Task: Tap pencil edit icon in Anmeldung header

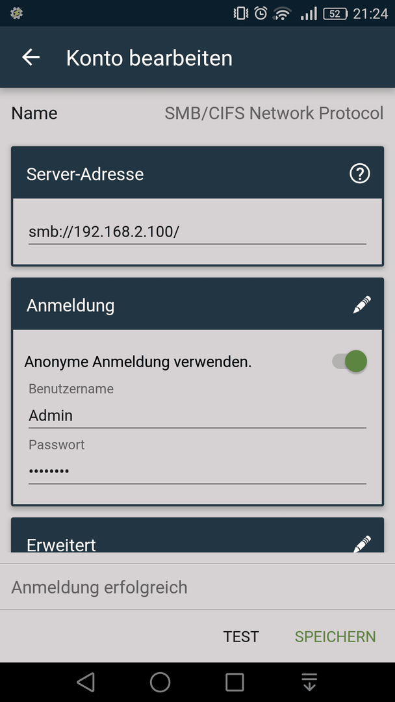Action: (x=361, y=305)
